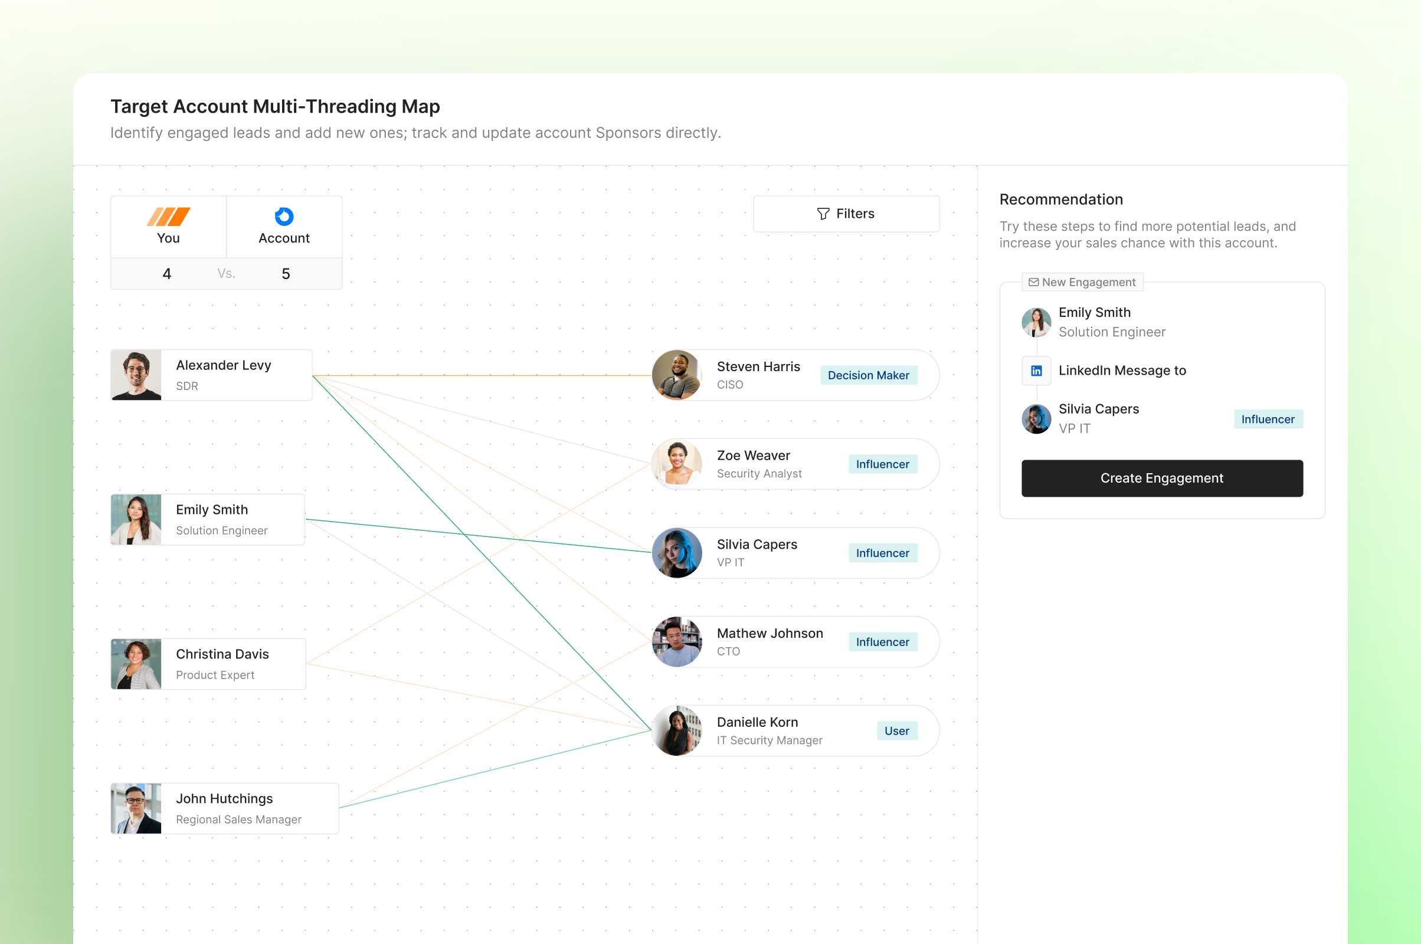Click the funnel filter icon
1421x944 pixels.
[823, 214]
